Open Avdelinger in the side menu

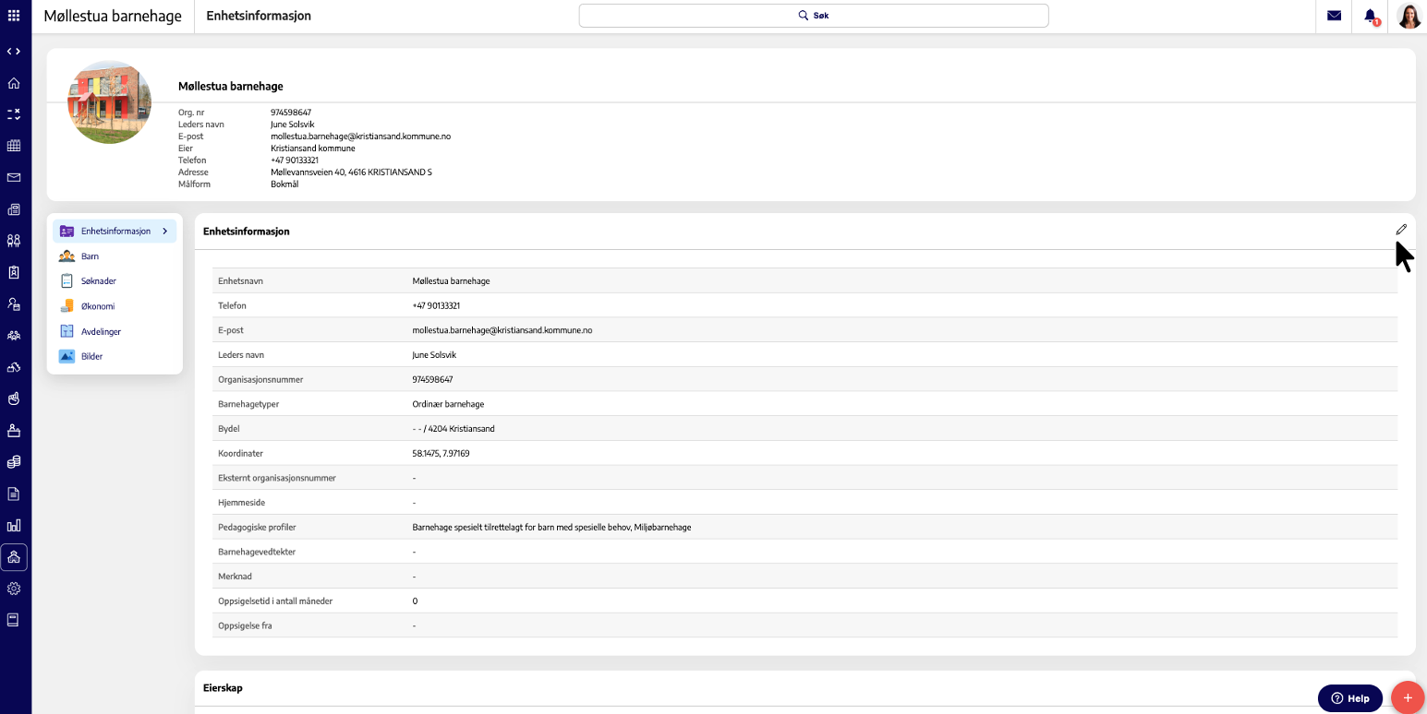[101, 331]
